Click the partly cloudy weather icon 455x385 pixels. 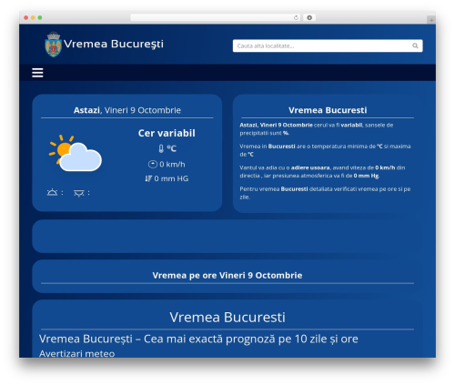[76, 154]
